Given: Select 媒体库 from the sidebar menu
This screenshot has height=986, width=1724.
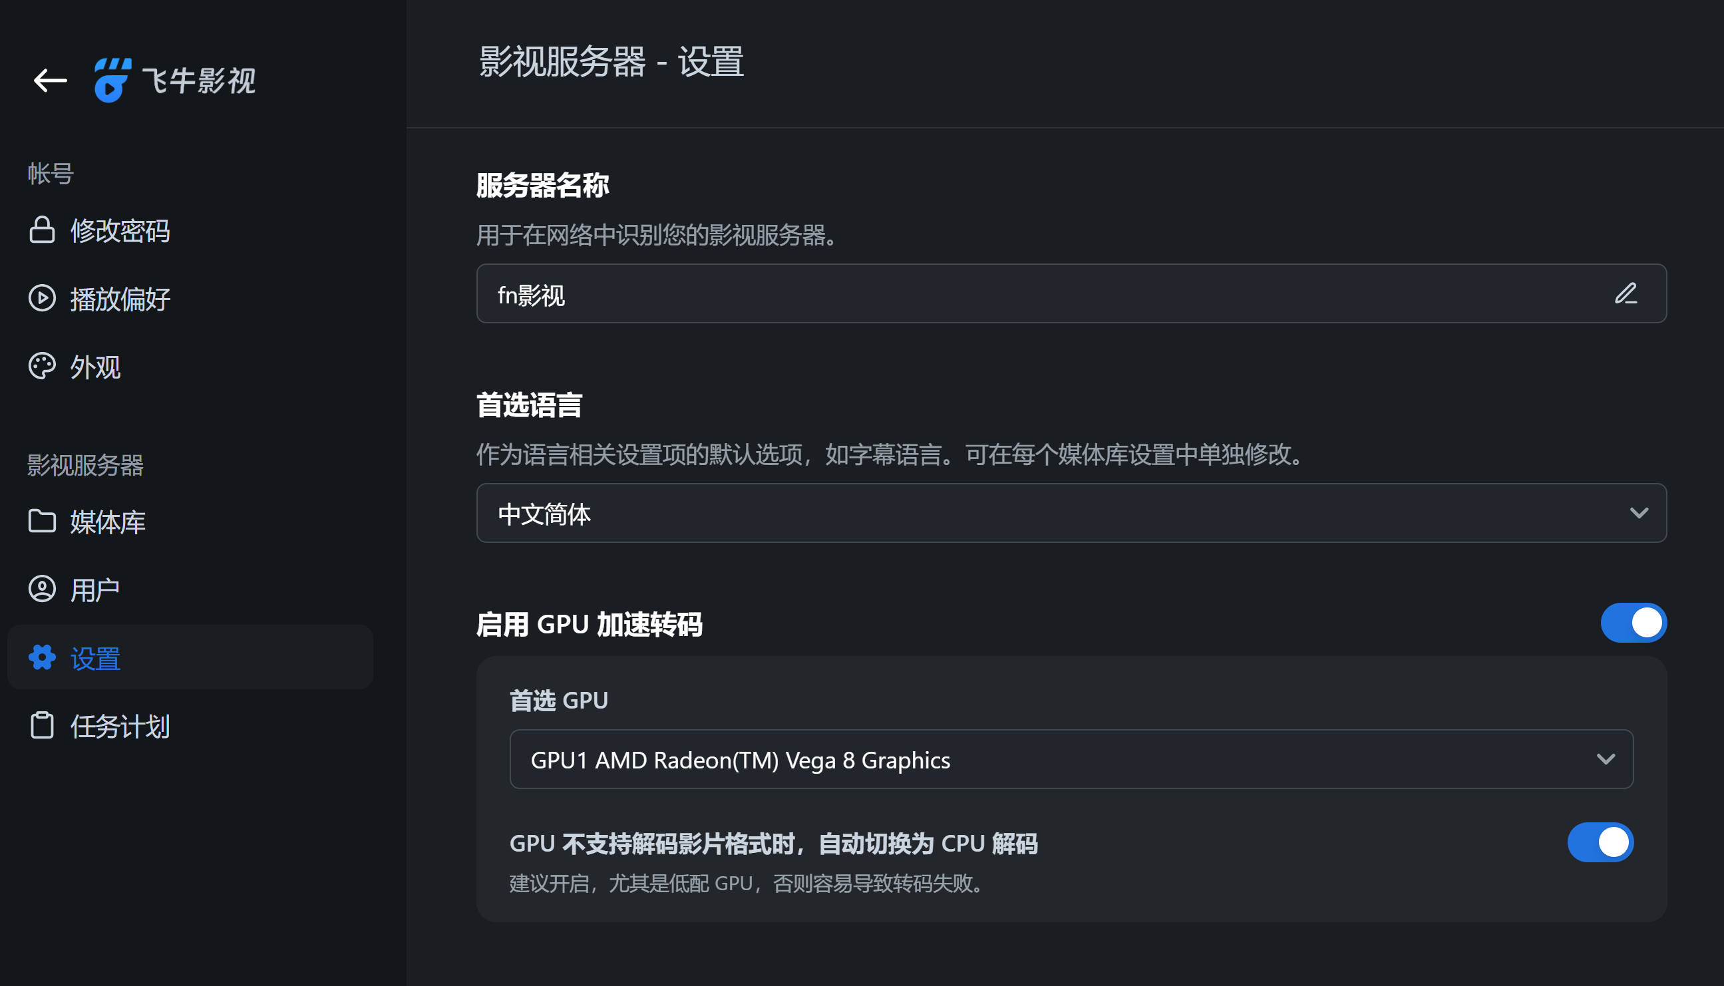Looking at the screenshot, I should (107, 522).
